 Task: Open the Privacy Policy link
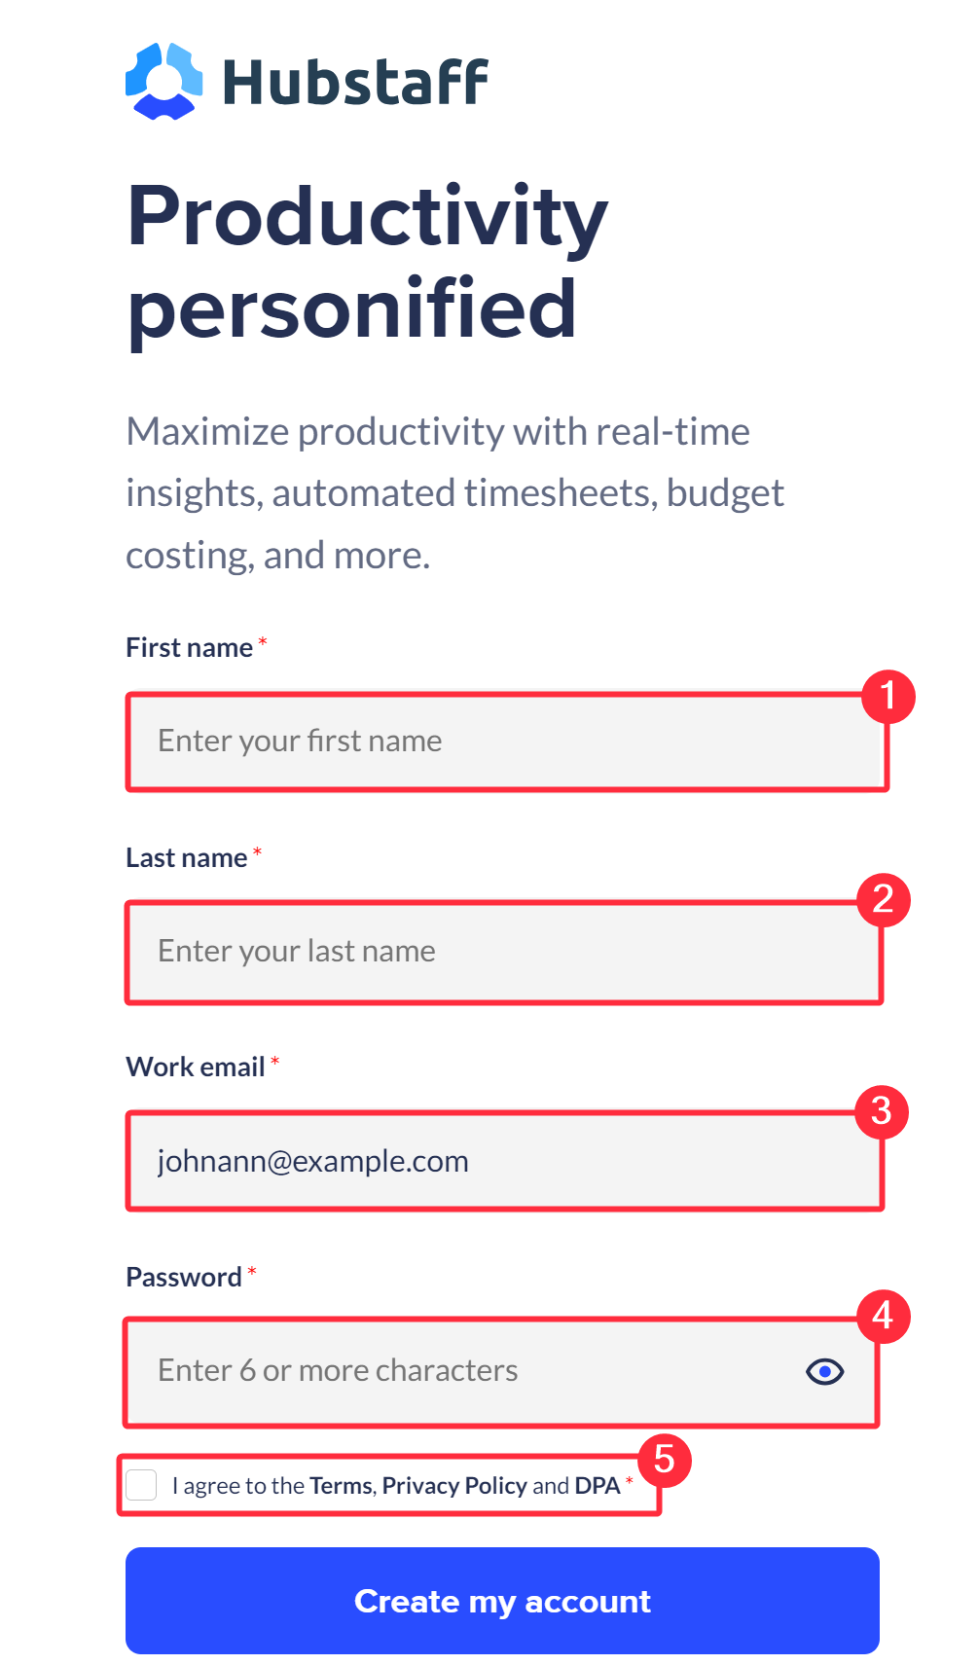pos(454,1486)
